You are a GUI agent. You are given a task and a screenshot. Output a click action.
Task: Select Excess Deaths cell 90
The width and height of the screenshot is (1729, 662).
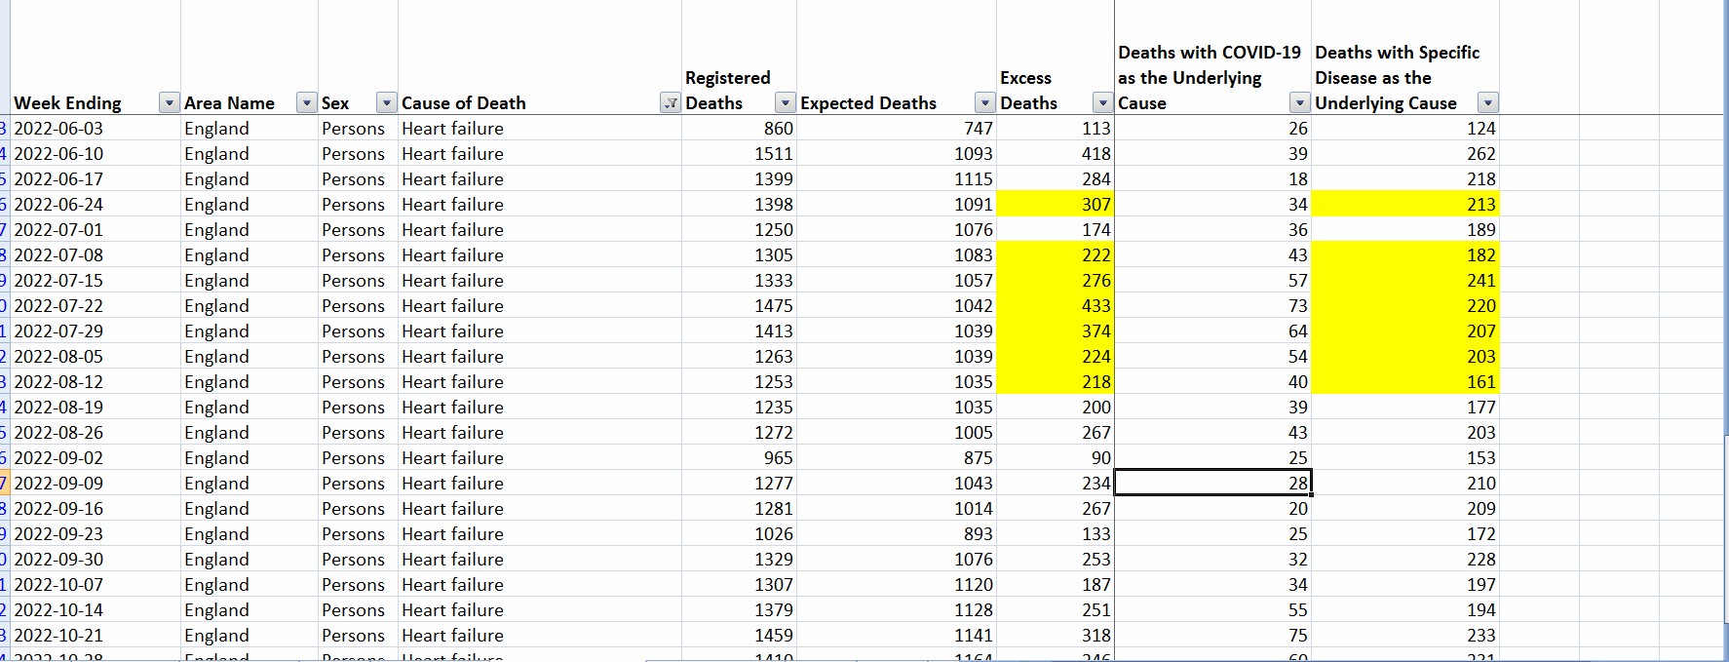click(1056, 457)
